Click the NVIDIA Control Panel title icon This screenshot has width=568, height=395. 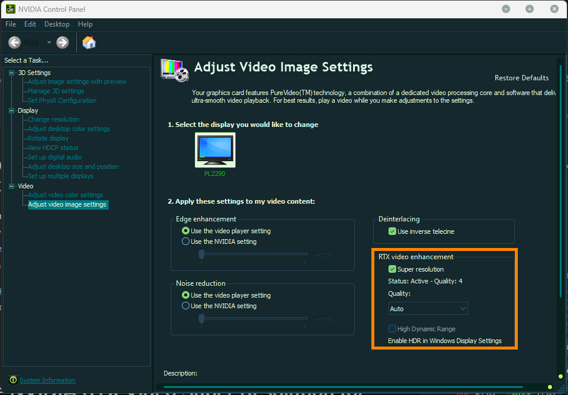tap(11, 9)
